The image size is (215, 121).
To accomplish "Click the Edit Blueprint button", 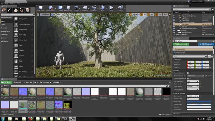I will tap(206, 44).
